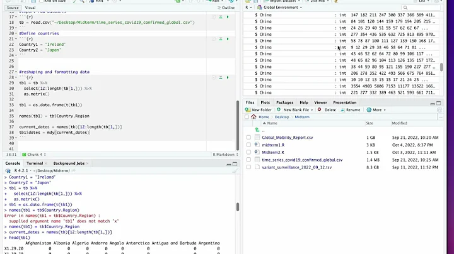This screenshot has height=254, width=454.
Task: Open the Background Jobs tab
Action: click(69, 163)
